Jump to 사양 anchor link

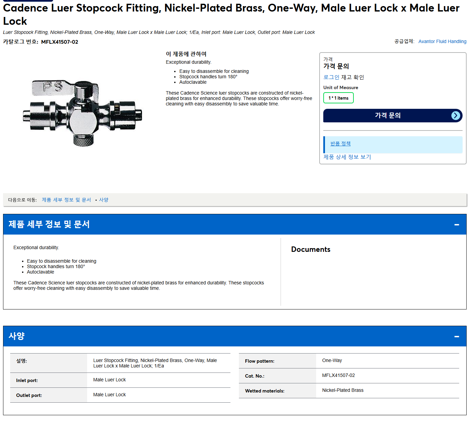click(104, 200)
